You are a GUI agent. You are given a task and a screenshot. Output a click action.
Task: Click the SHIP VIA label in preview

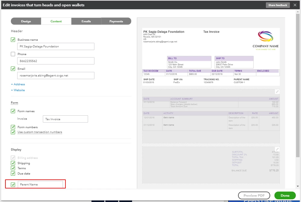click(x=178, y=79)
